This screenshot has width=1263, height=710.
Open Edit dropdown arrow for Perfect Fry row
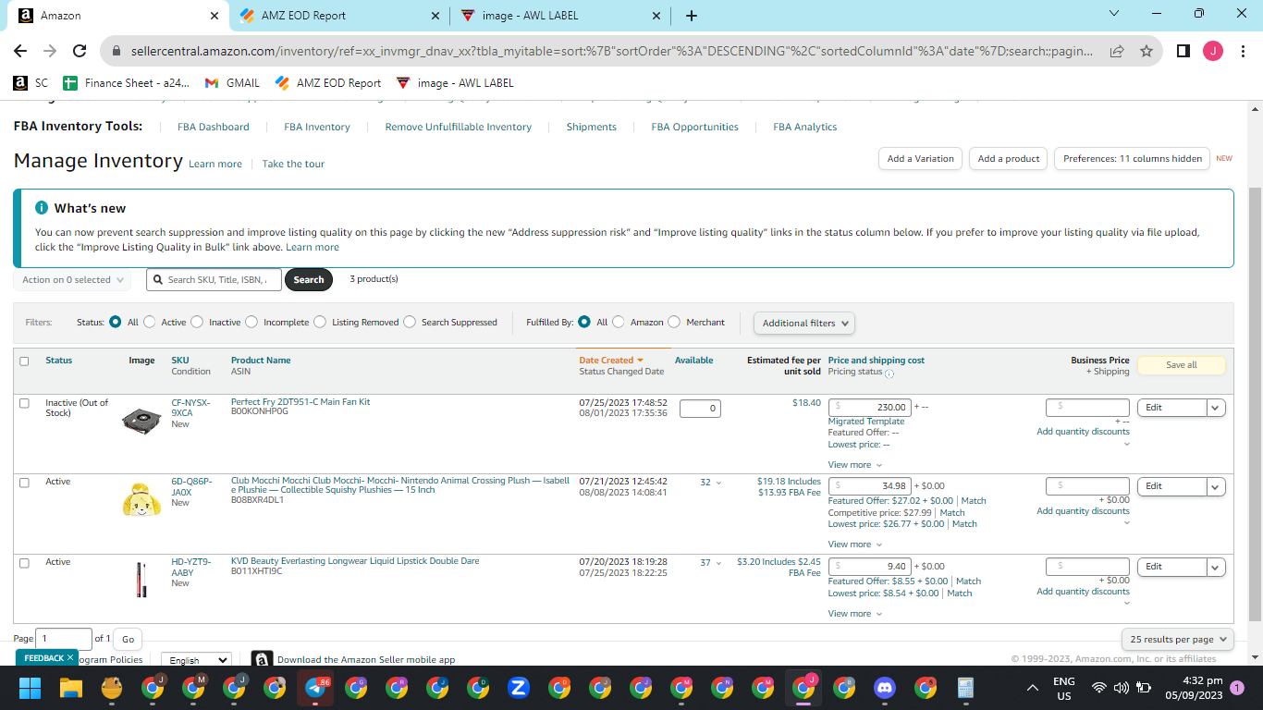point(1216,408)
